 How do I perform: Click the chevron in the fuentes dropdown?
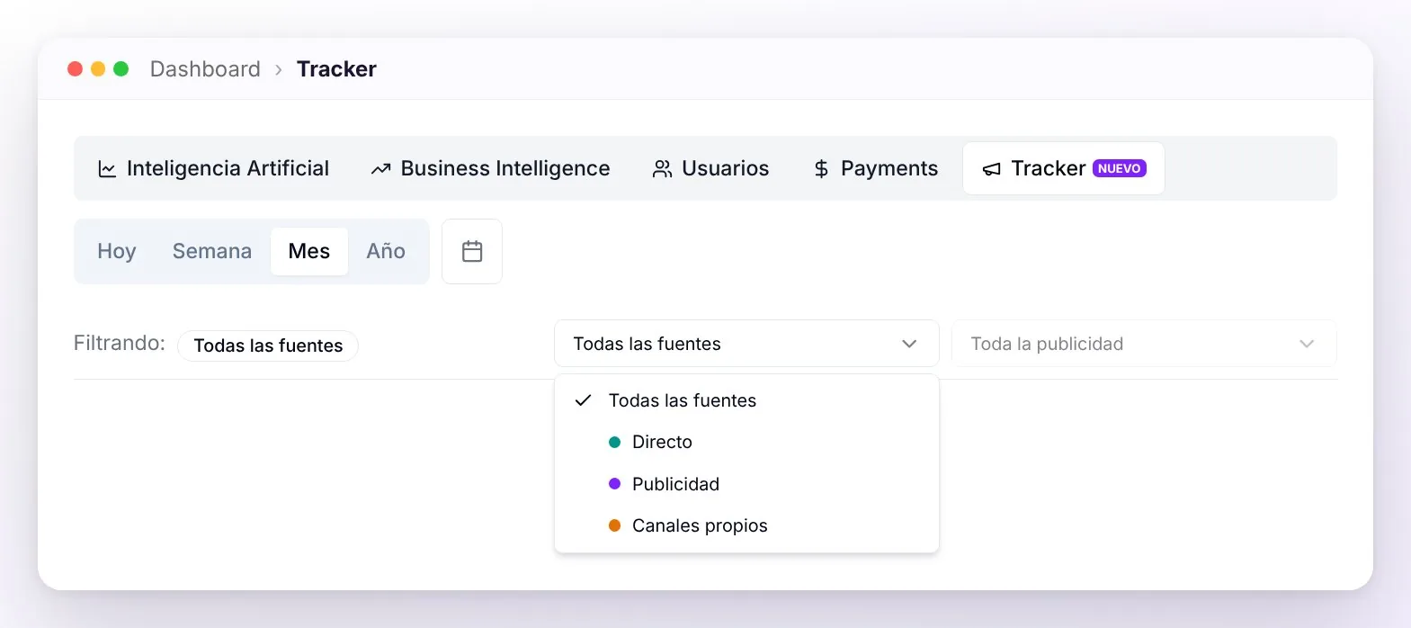tap(909, 344)
